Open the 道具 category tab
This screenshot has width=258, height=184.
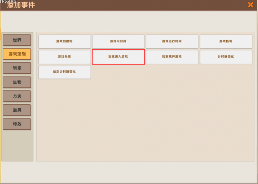click(17, 110)
